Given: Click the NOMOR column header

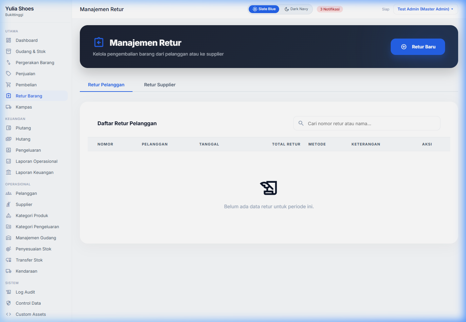Looking at the screenshot, I should point(105,144).
